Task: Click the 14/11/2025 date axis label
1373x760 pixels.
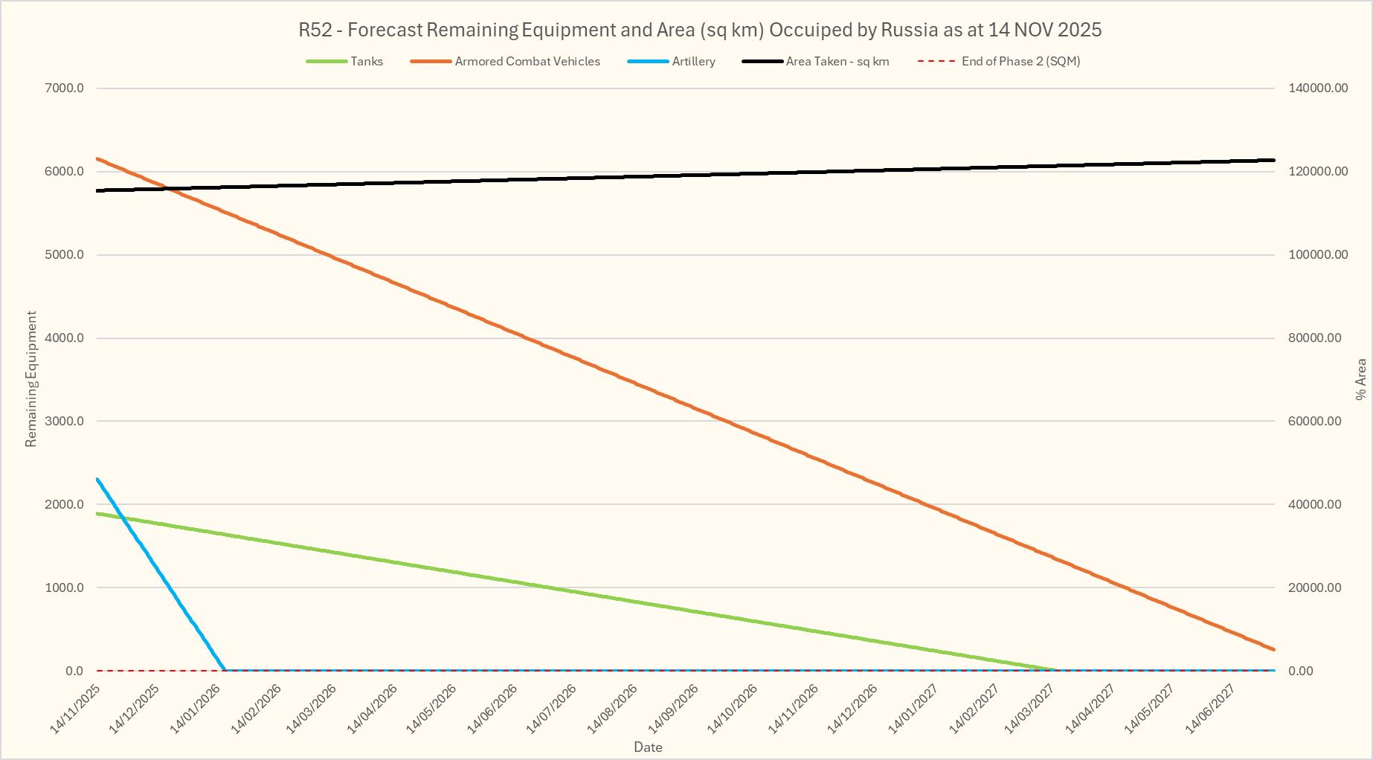Action: coord(76,709)
